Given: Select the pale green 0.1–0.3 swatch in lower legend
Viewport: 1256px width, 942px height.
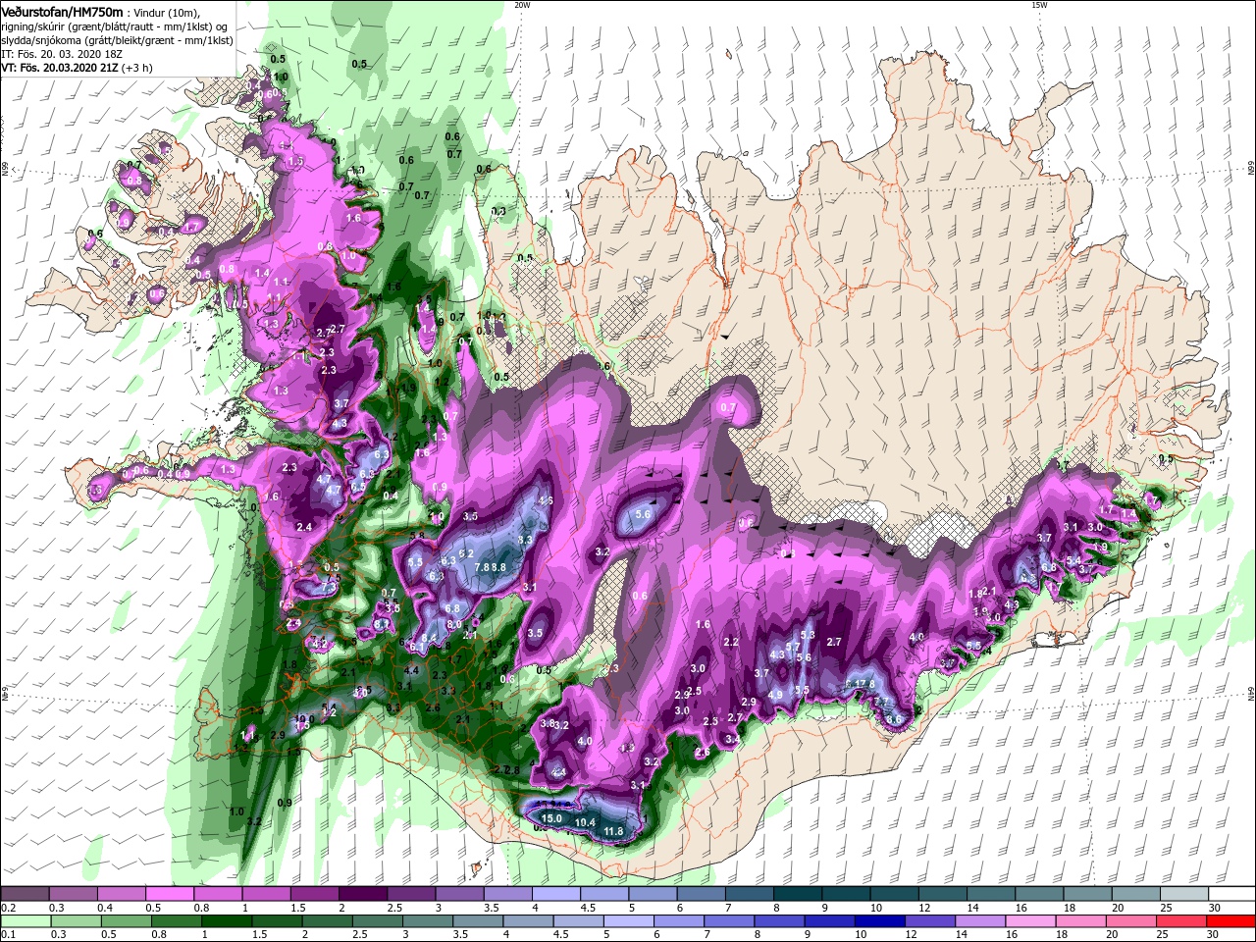Looking at the screenshot, I should (26, 921).
